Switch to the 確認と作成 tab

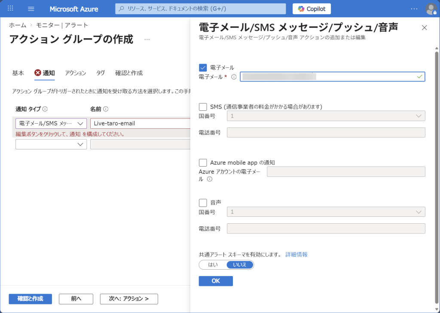(129, 73)
